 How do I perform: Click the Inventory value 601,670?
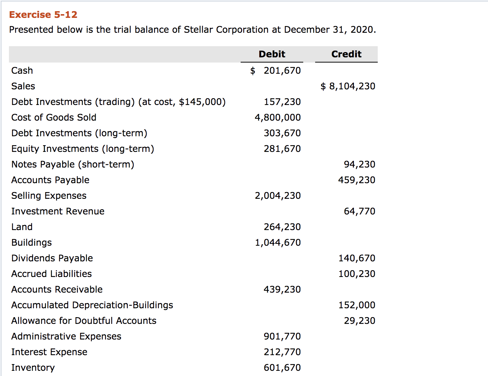click(282, 367)
